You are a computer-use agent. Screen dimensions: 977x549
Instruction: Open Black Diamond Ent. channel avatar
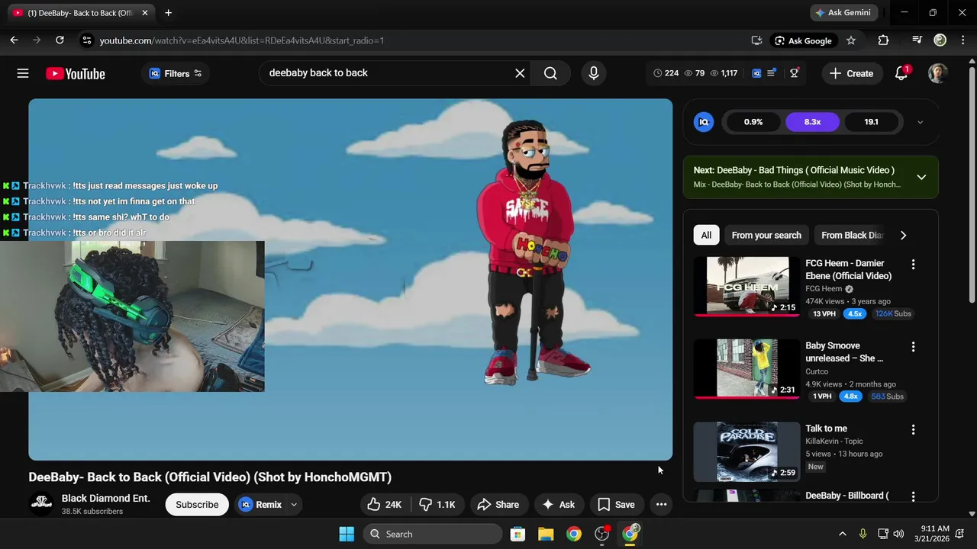[x=41, y=504]
